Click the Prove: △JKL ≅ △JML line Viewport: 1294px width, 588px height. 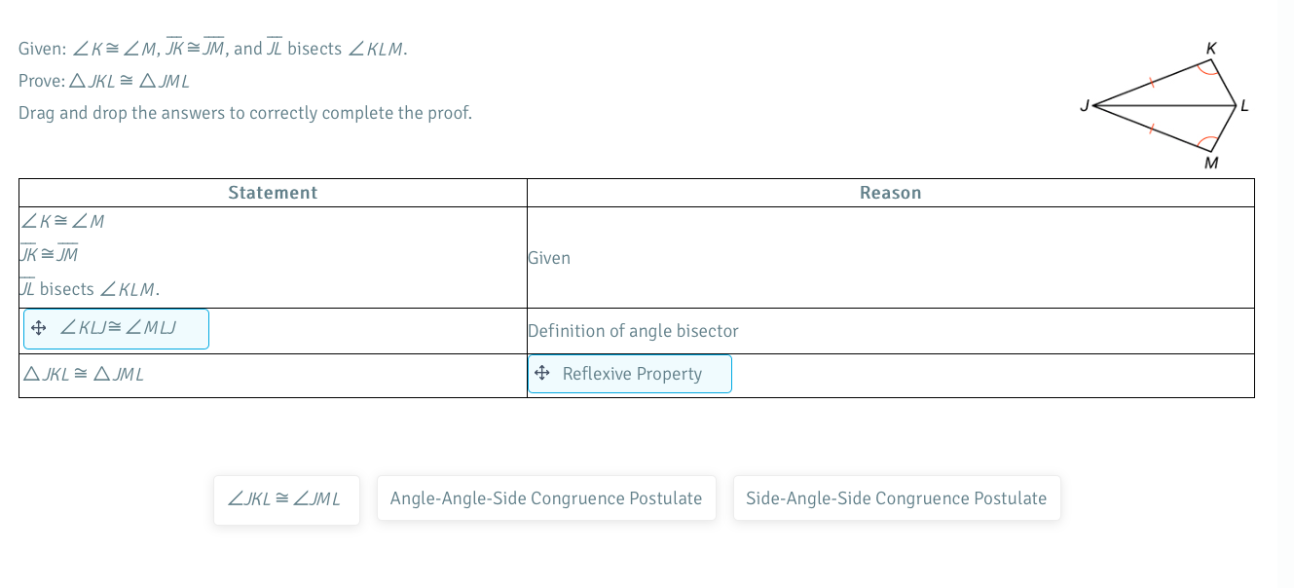105,82
